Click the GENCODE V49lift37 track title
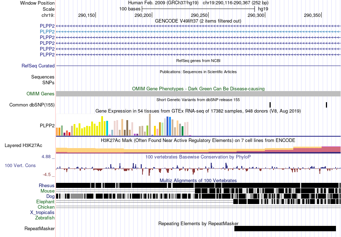Screen dimensions: 341x237 point(198,21)
